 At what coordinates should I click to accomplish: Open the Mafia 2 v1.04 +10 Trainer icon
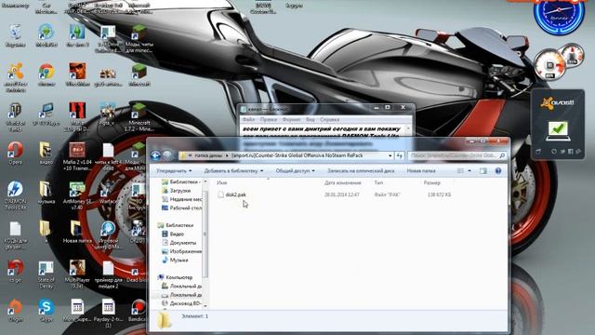(x=77, y=155)
